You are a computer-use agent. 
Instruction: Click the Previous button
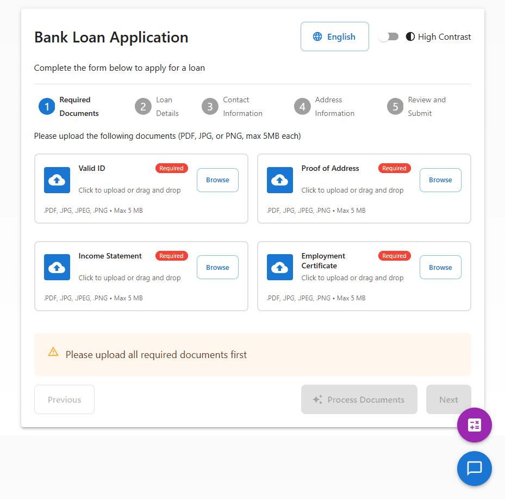coord(64,399)
